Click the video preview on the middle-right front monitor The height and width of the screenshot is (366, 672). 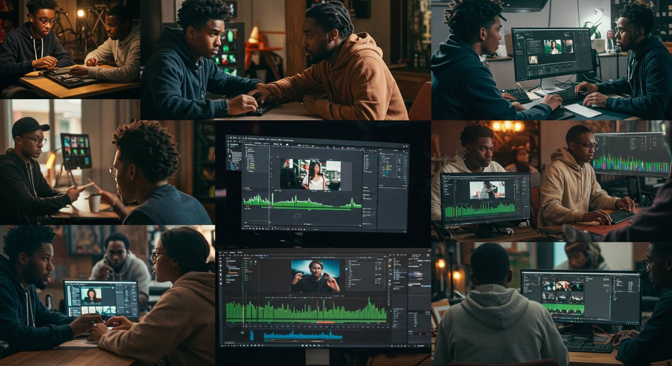click(x=487, y=190)
